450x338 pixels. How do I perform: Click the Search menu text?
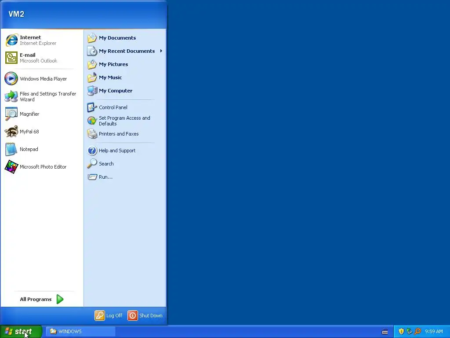[x=106, y=164]
